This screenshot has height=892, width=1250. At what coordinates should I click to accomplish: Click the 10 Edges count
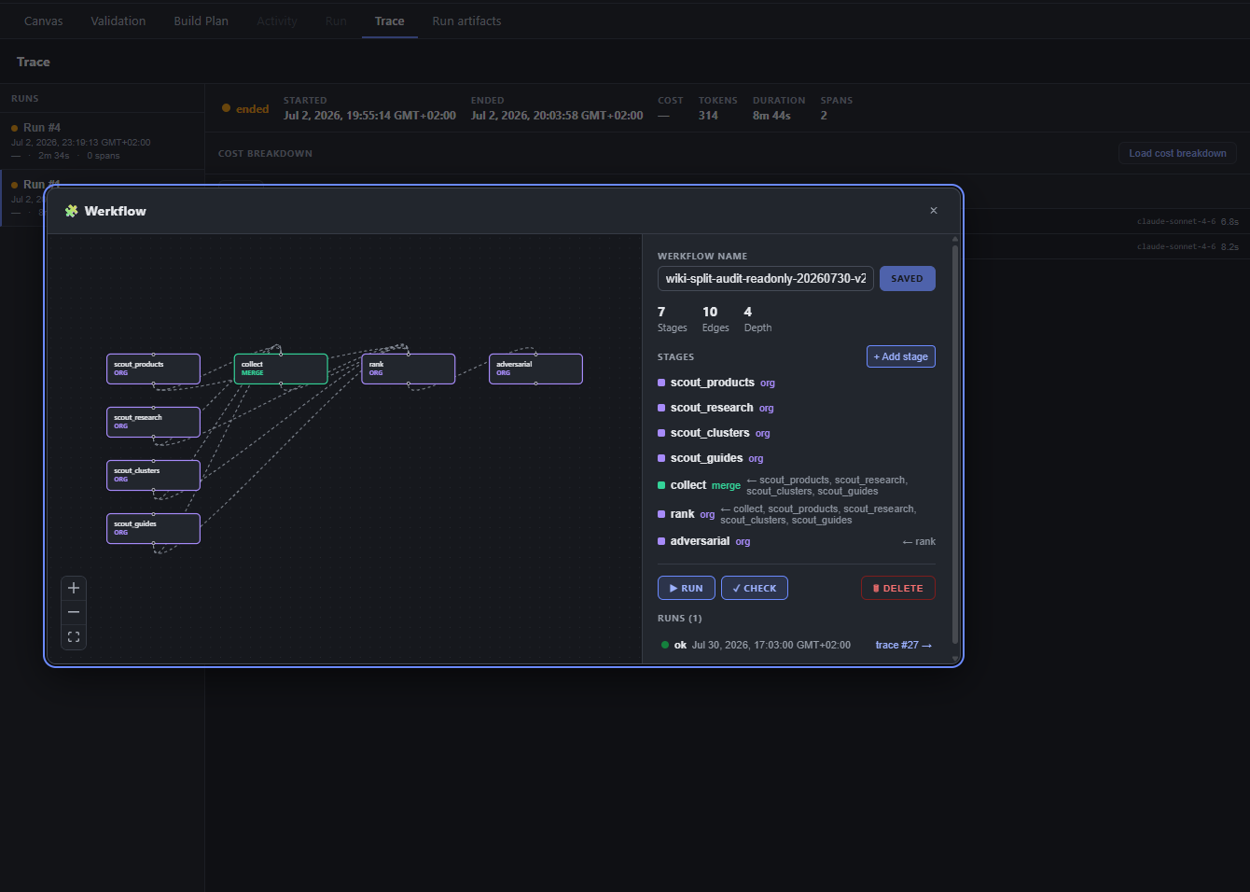coord(715,318)
